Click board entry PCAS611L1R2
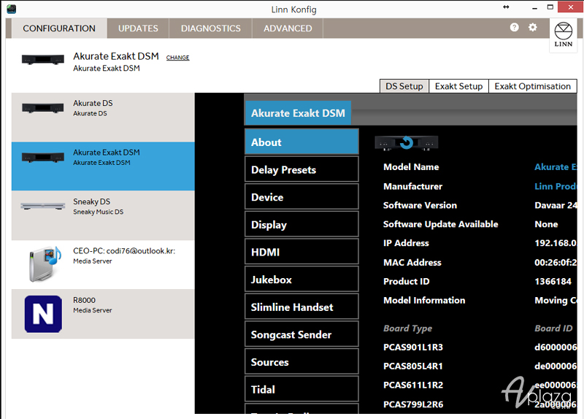This screenshot has width=584, height=419. pos(413,385)
